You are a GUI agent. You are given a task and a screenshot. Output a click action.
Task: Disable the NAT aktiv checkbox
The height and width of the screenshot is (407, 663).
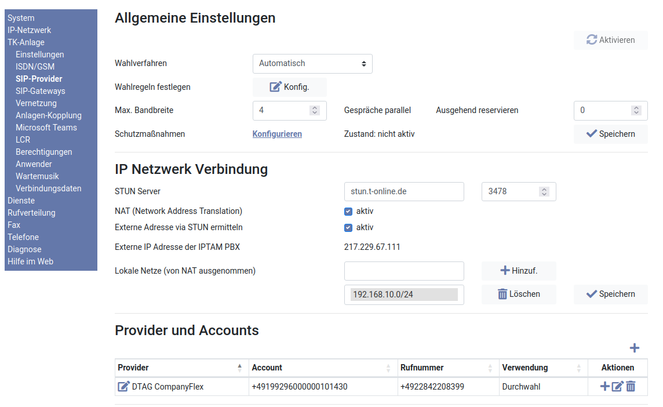tap(348, 211)
